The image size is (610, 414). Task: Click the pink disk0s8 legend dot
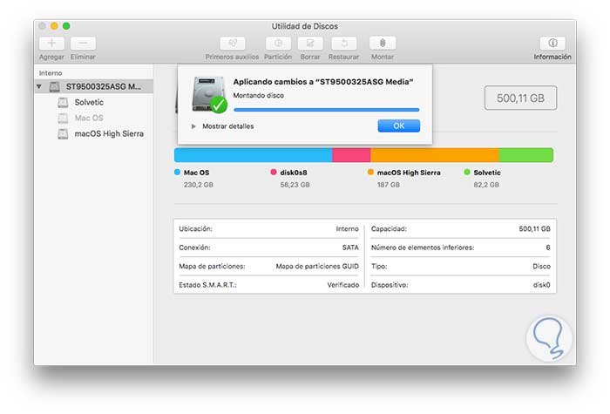pos(274,172)
